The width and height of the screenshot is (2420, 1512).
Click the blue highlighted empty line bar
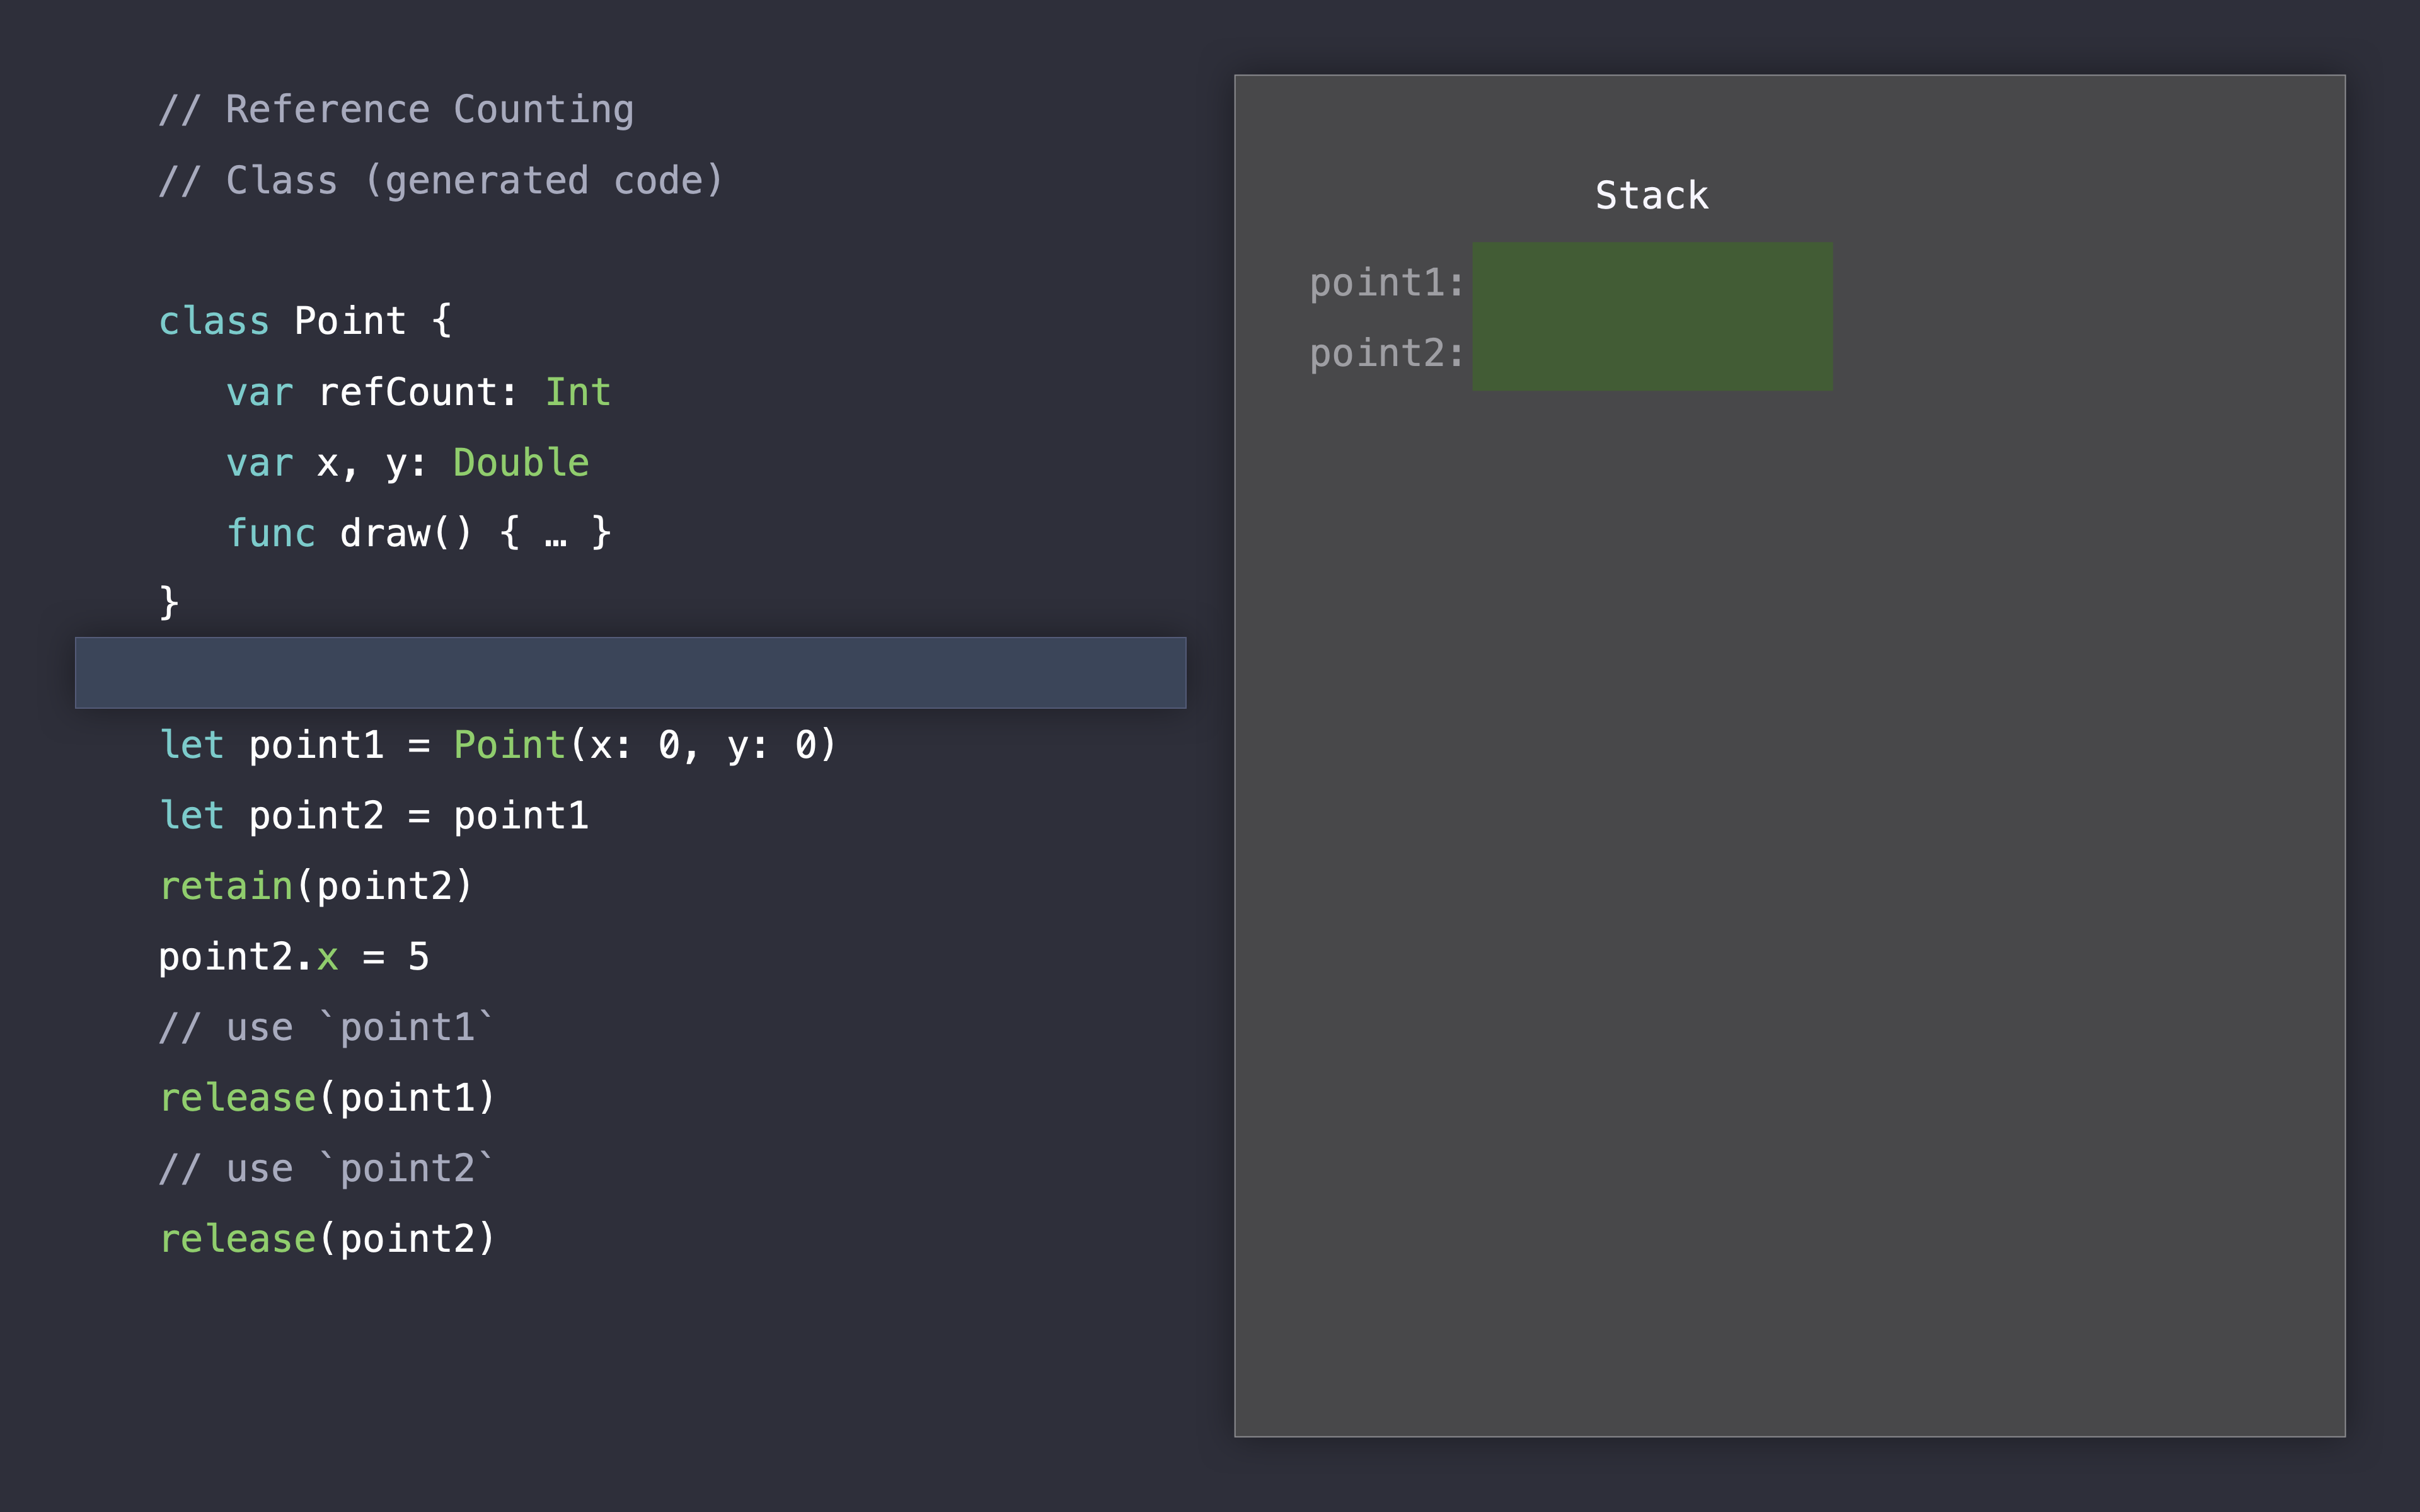630,673
